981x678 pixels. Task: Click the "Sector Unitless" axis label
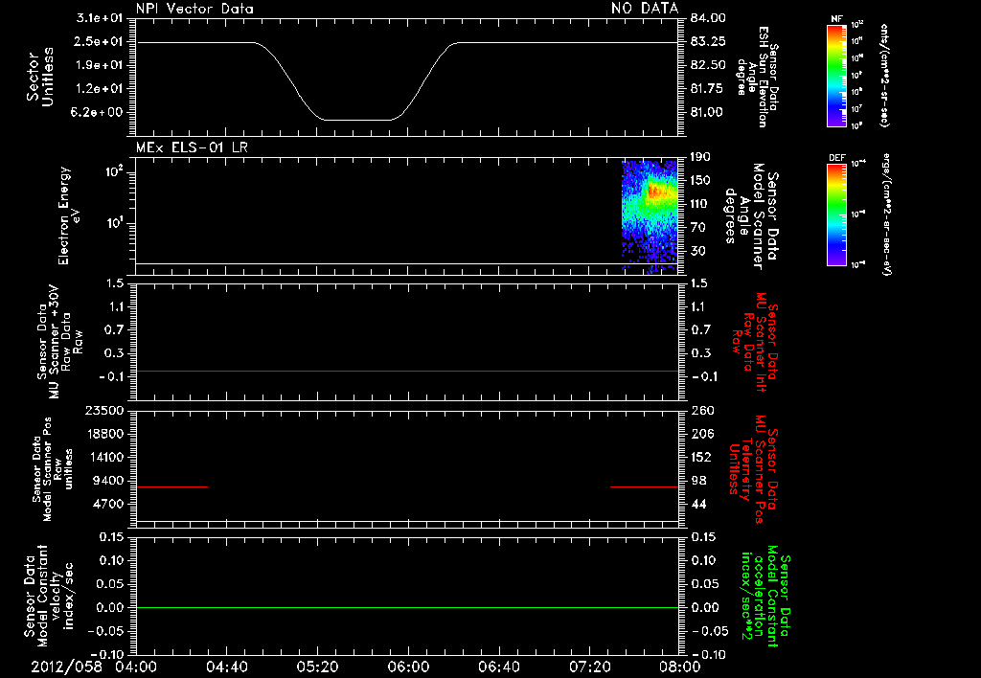pos(40,77)
